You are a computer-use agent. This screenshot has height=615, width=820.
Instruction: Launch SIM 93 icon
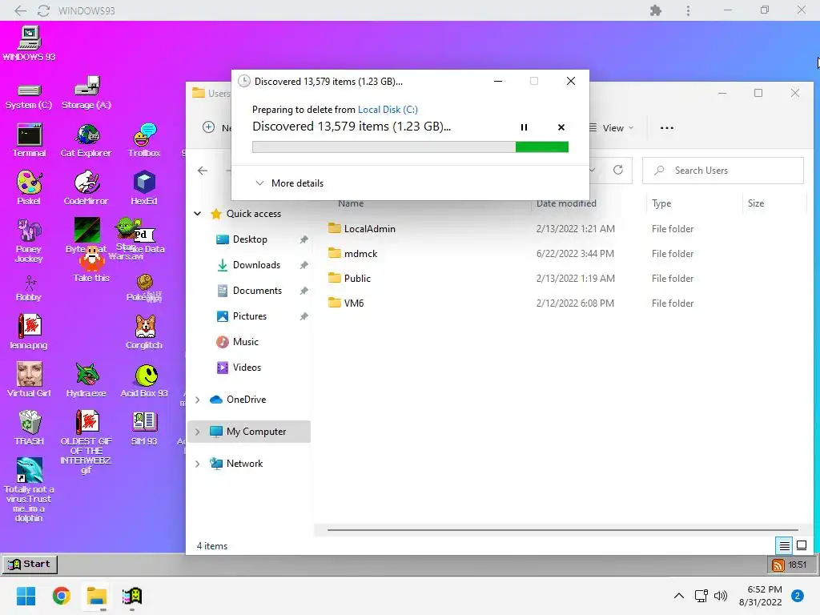(x=144, y=428)
